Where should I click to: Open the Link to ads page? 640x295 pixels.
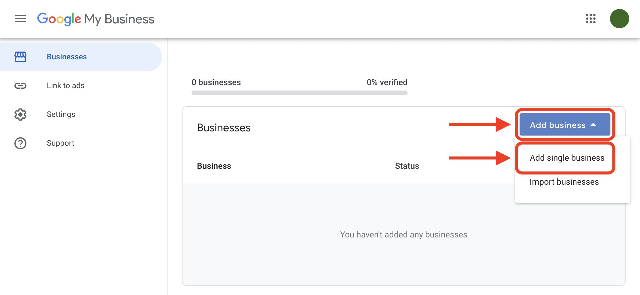click(65, 85)
